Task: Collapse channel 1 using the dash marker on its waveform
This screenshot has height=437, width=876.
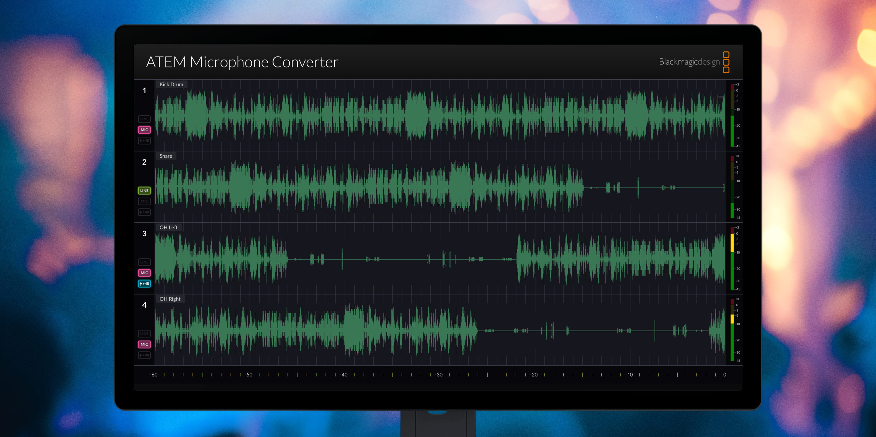Action: [x=721, y=97]
